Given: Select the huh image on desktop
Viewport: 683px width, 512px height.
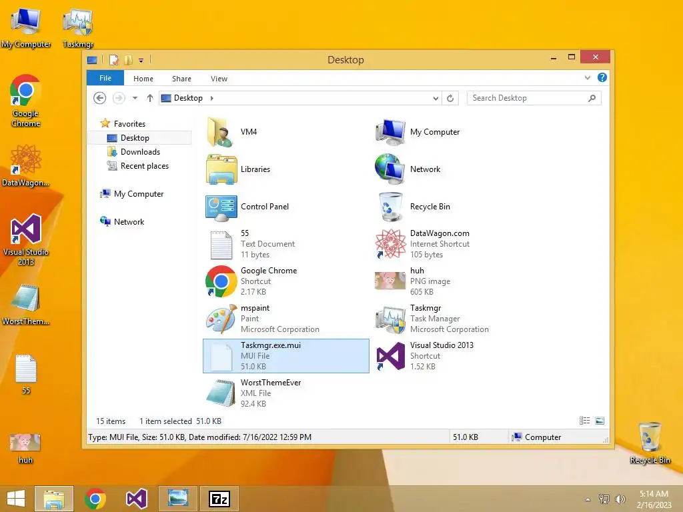Looking at the screenshot, I should 25,449.
